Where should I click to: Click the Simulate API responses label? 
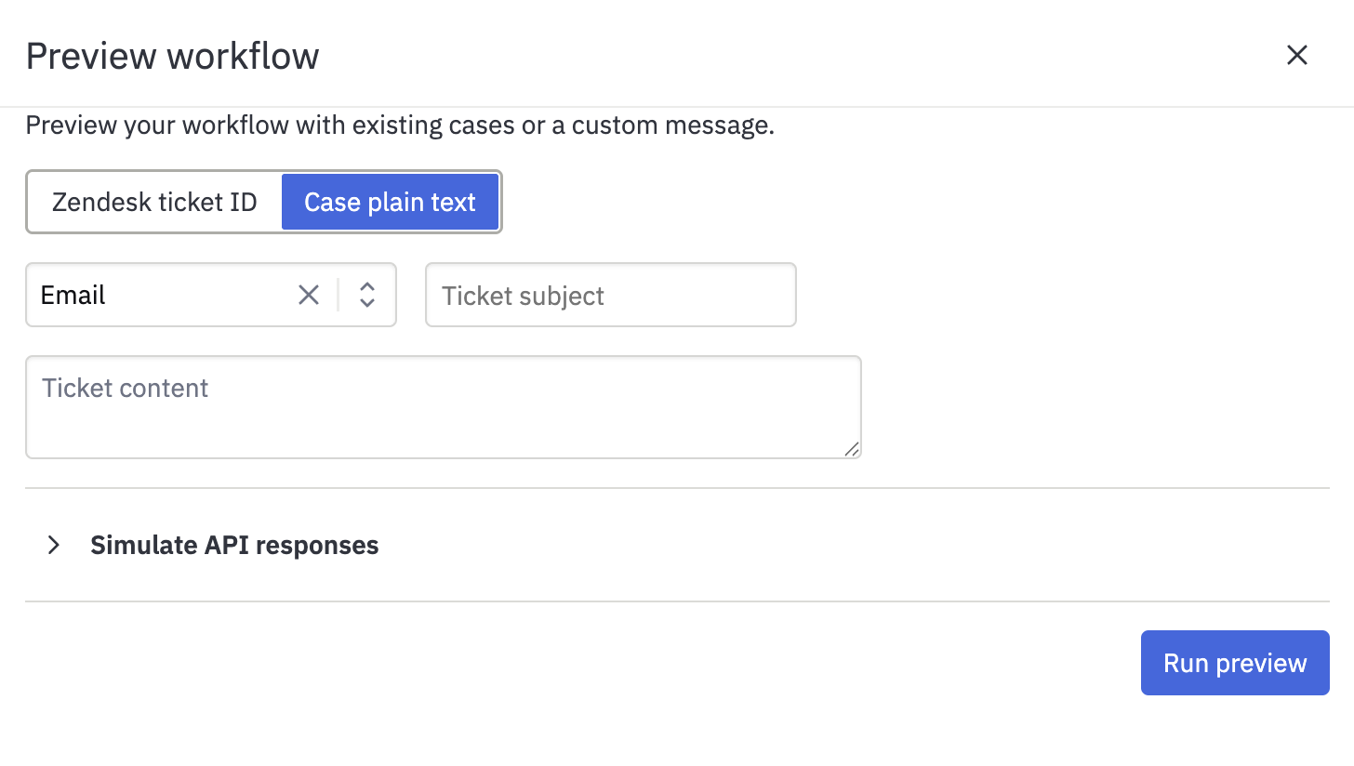234,545
